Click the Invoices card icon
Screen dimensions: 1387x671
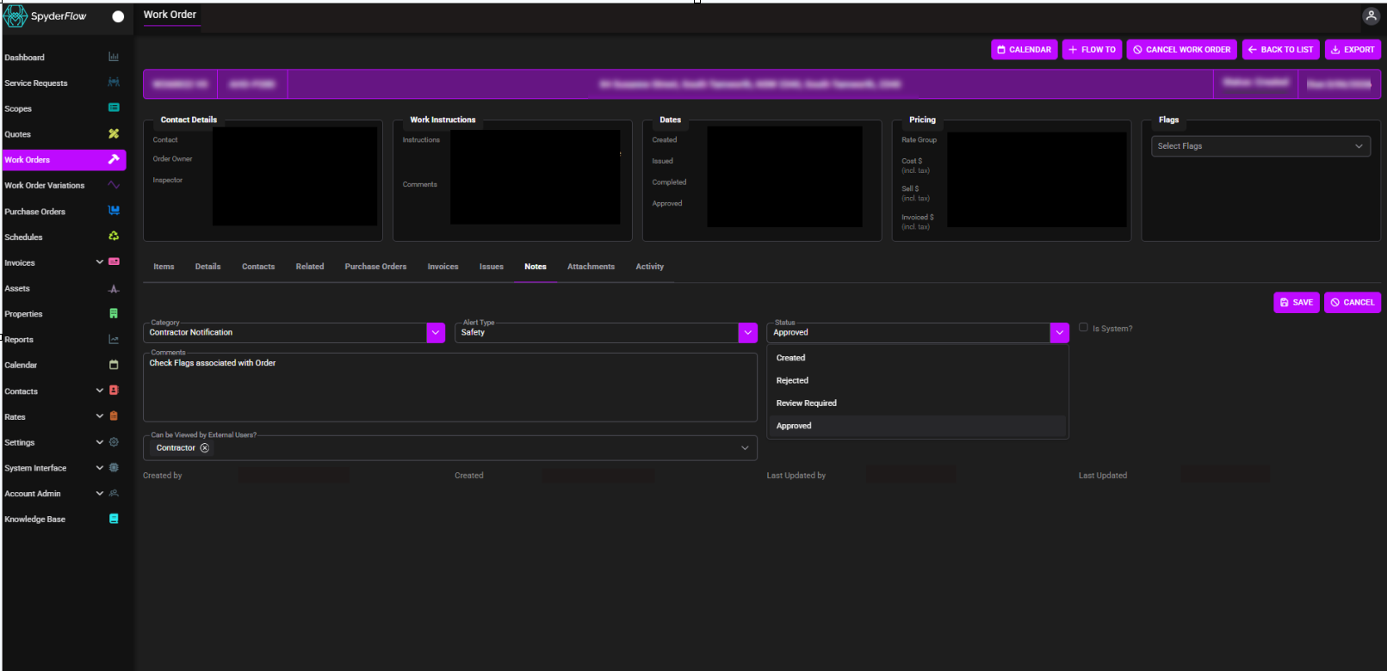click(114, 262)
